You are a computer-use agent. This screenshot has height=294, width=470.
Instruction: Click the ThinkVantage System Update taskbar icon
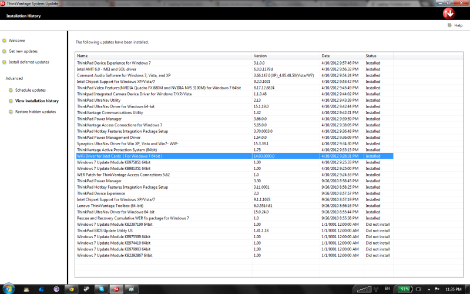pyautogui.click(x=116, y=289)
